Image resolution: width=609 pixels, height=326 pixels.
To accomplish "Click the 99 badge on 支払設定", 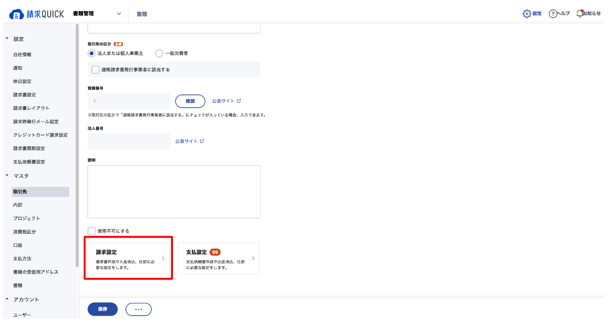I will pos(215,252).
